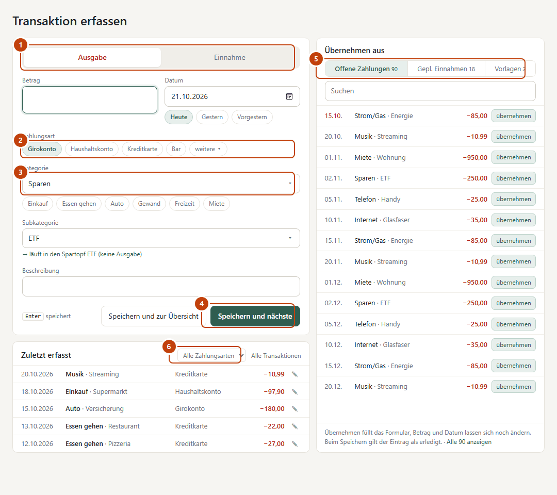Image resolution: width=557 pixels, height=495 pixels.
Task: Select Girokonto as Zahlungsart
Action: point(42,149)
